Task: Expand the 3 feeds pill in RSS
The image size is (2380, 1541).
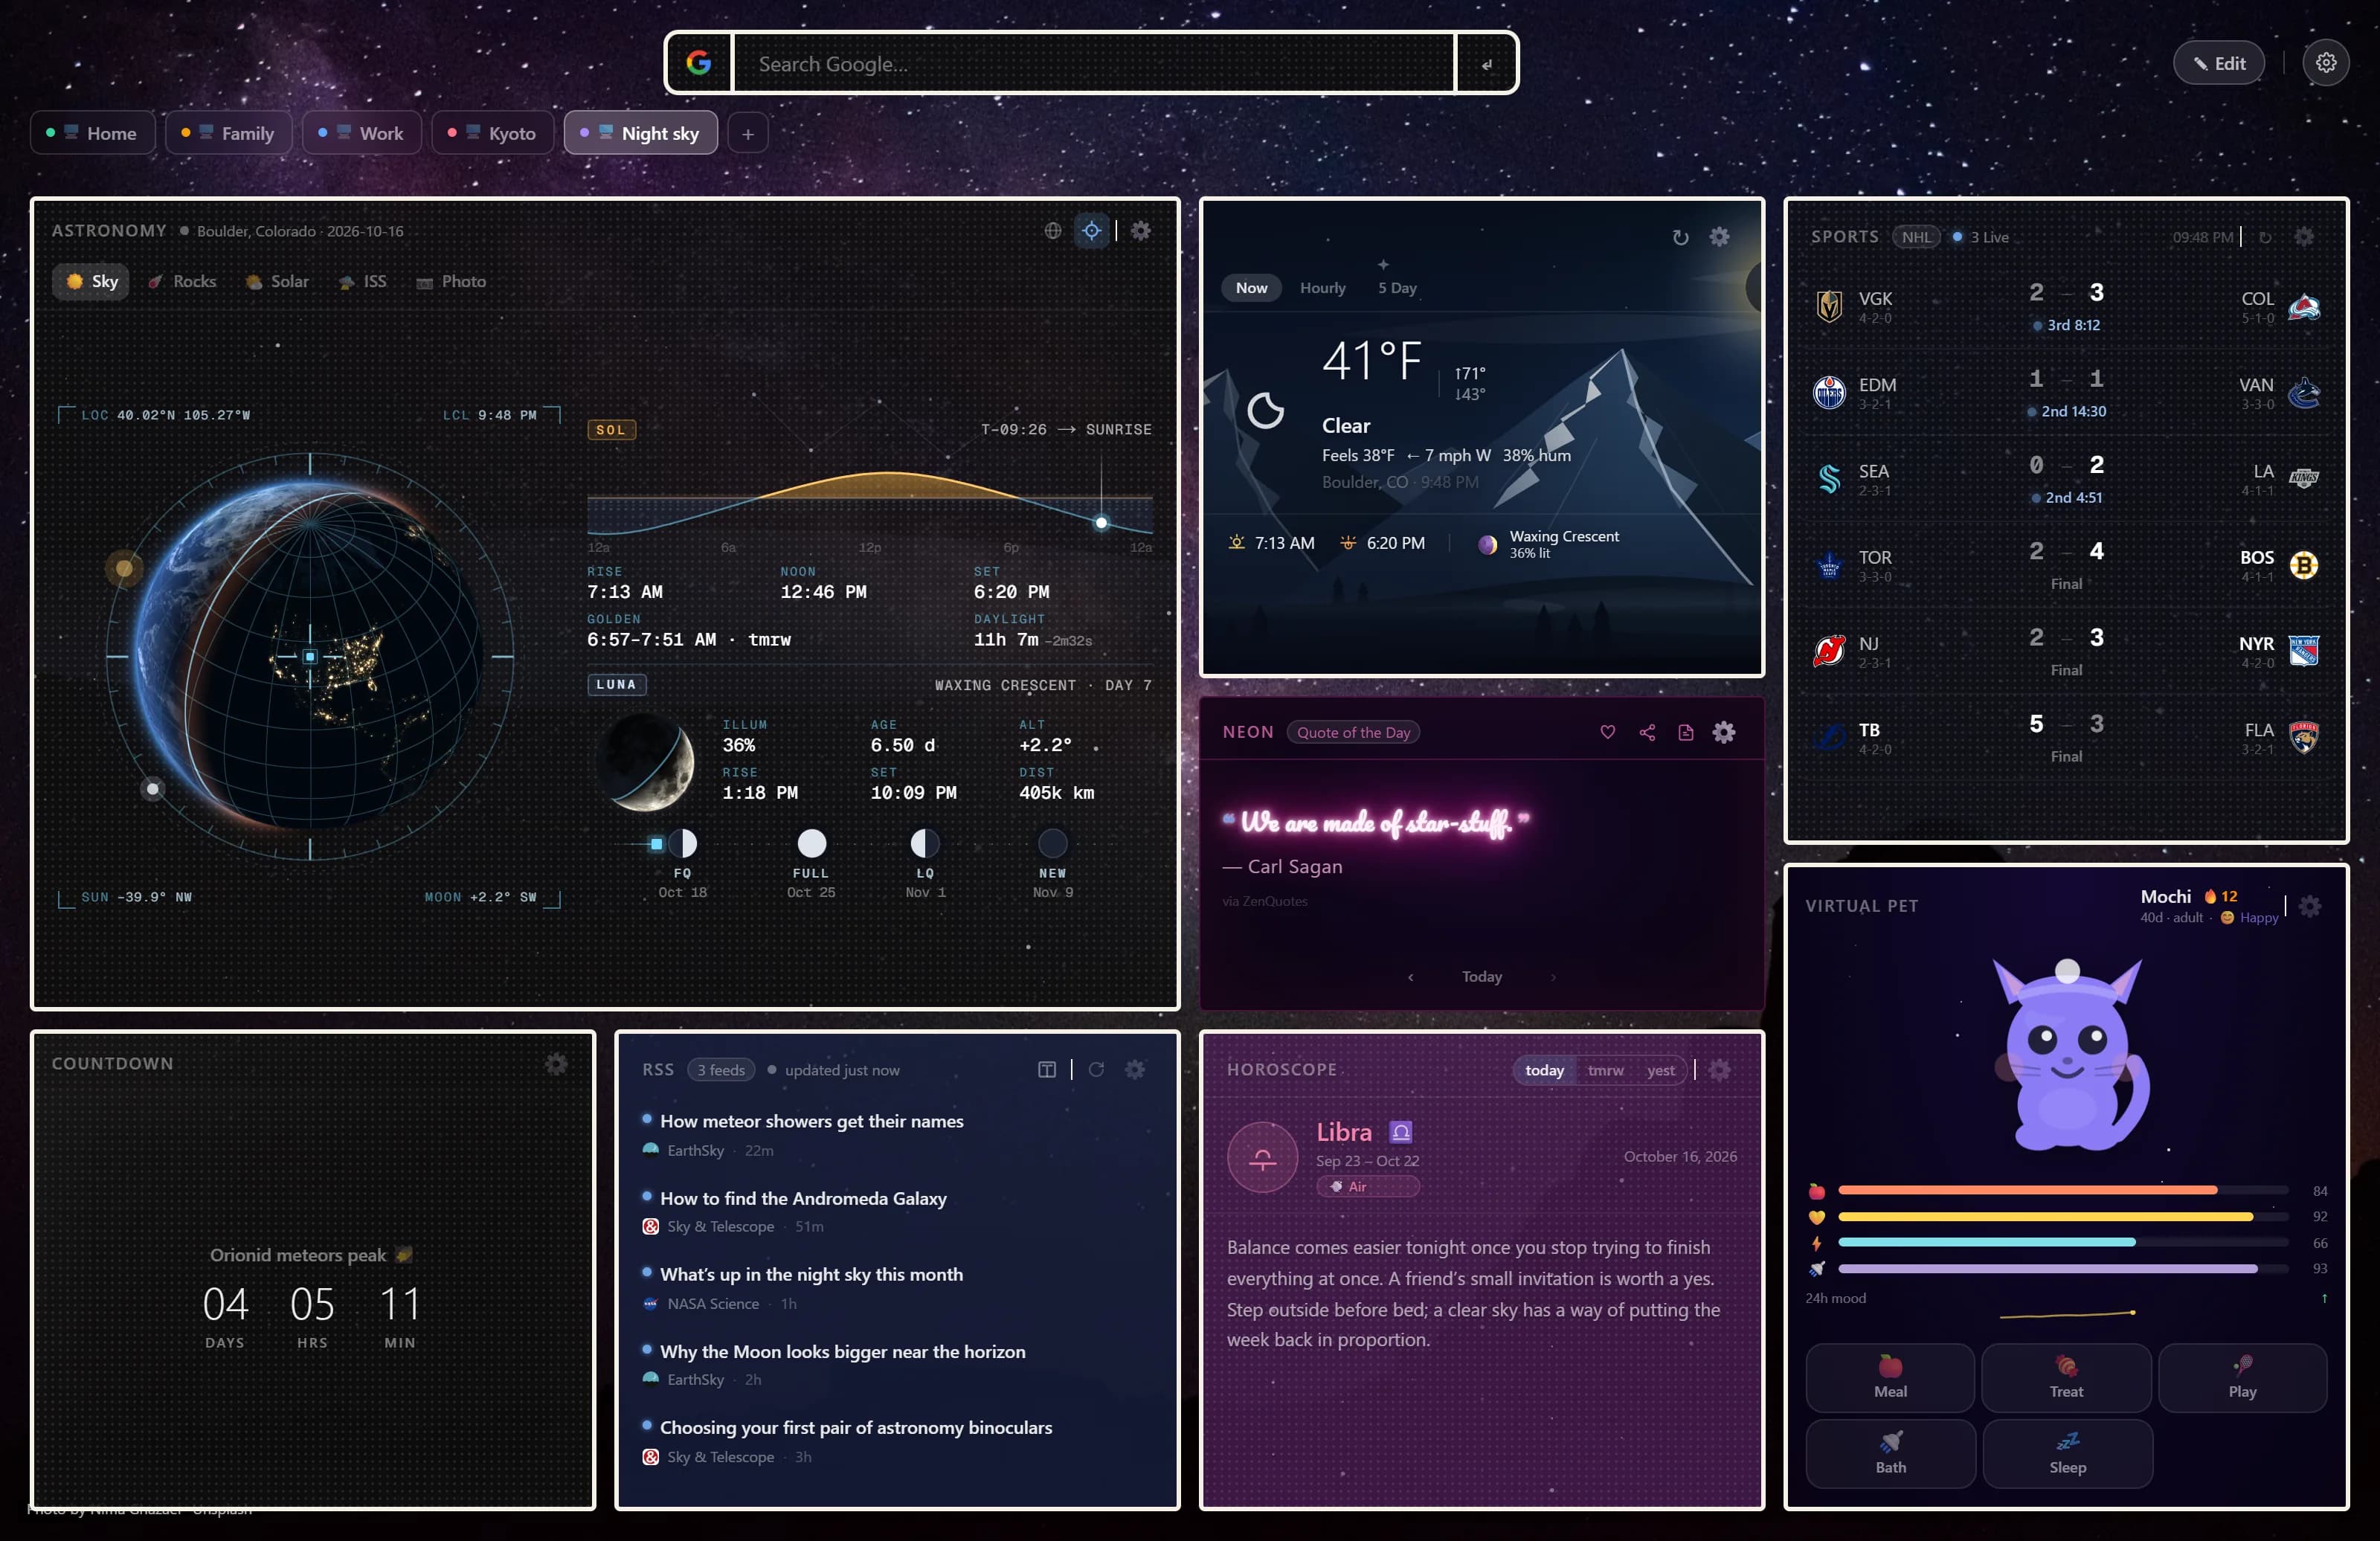Action: click(721, 1070)
